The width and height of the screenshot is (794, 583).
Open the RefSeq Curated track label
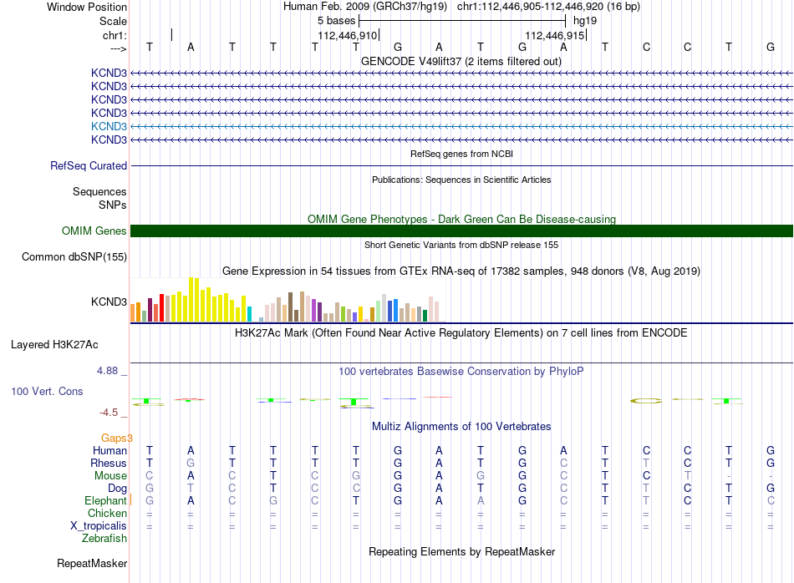[89, 166]
